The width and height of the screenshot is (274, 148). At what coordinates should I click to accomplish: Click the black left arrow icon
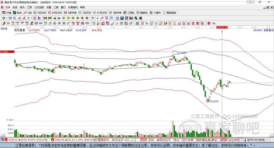pyautogui.click(x=55, y=18)
